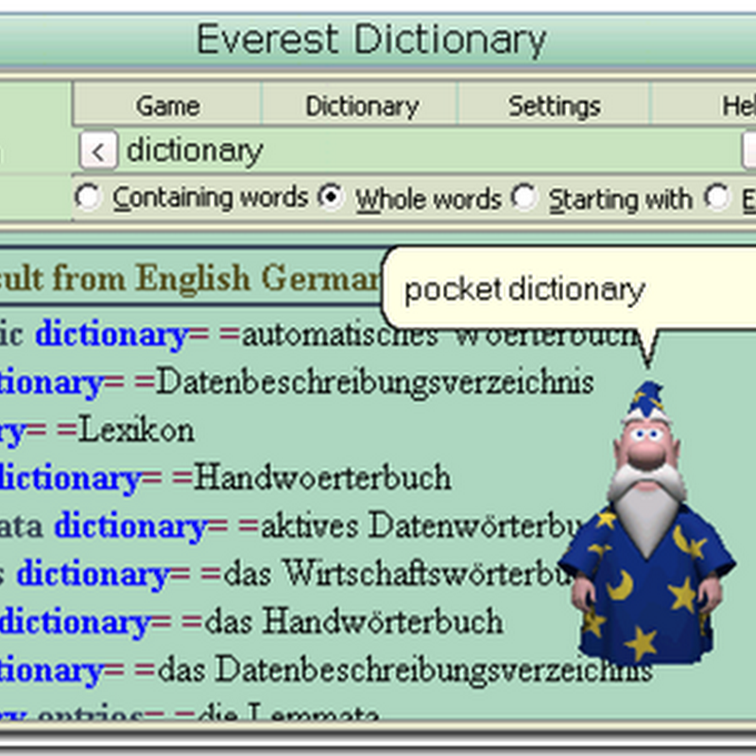Click blue 'dictionary' before 'das Wirtschaftswörterbuch'
This screenshot has height=756, width=756.
(x=94, y=575)
